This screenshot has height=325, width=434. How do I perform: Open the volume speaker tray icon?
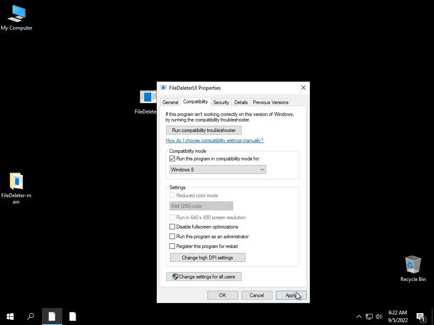coord(379,317)
